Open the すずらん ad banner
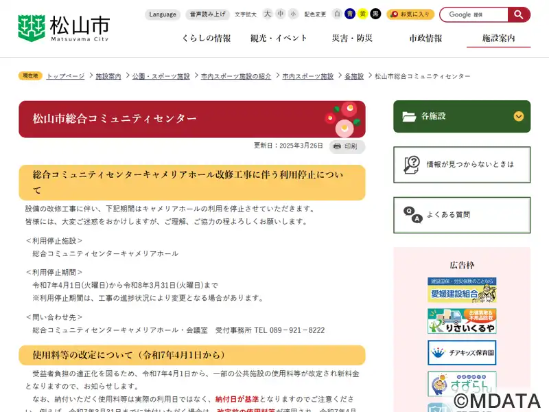This screenshot has width=549, height=412. (462, 384)
